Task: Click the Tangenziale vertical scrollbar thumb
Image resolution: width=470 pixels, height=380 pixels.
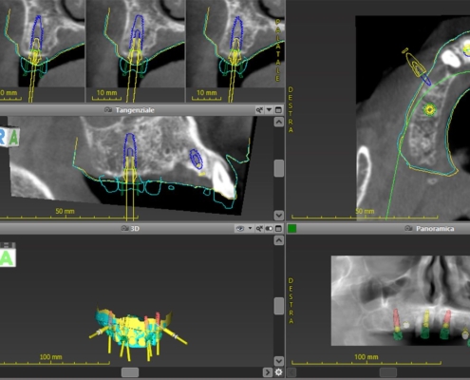Action: [x=279, y=168]
